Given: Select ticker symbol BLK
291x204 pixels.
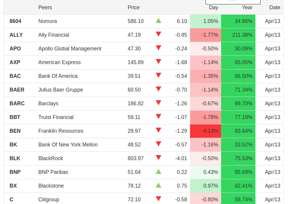Looking at the screenshot, I should pyautogui.click(x=15, y=158).
